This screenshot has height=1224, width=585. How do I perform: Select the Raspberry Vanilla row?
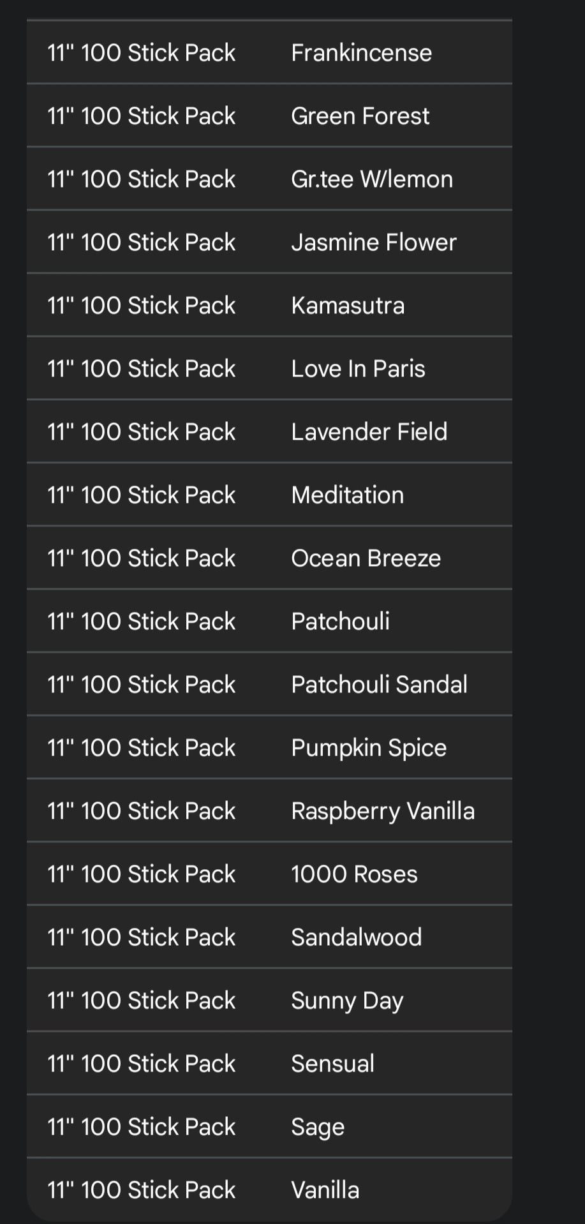pyautogui.click(x=382, y=811)
